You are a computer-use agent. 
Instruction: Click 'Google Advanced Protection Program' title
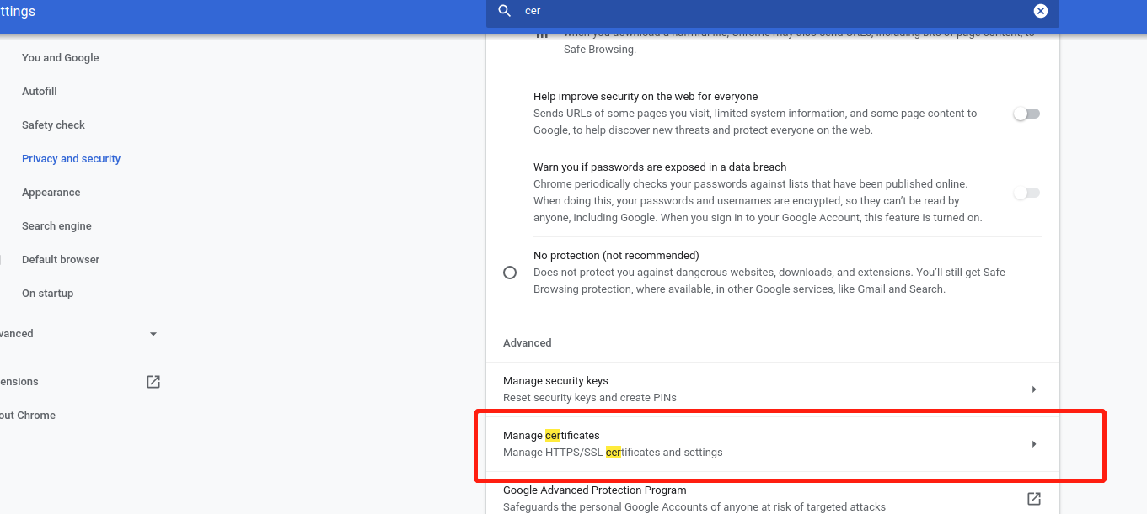pyautogui.click(x=595, y=490)
